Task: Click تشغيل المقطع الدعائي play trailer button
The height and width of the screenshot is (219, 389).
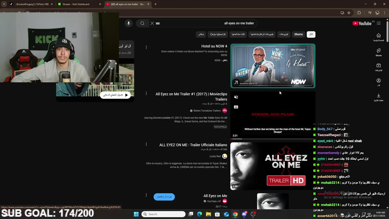Action: click(115, 95)
